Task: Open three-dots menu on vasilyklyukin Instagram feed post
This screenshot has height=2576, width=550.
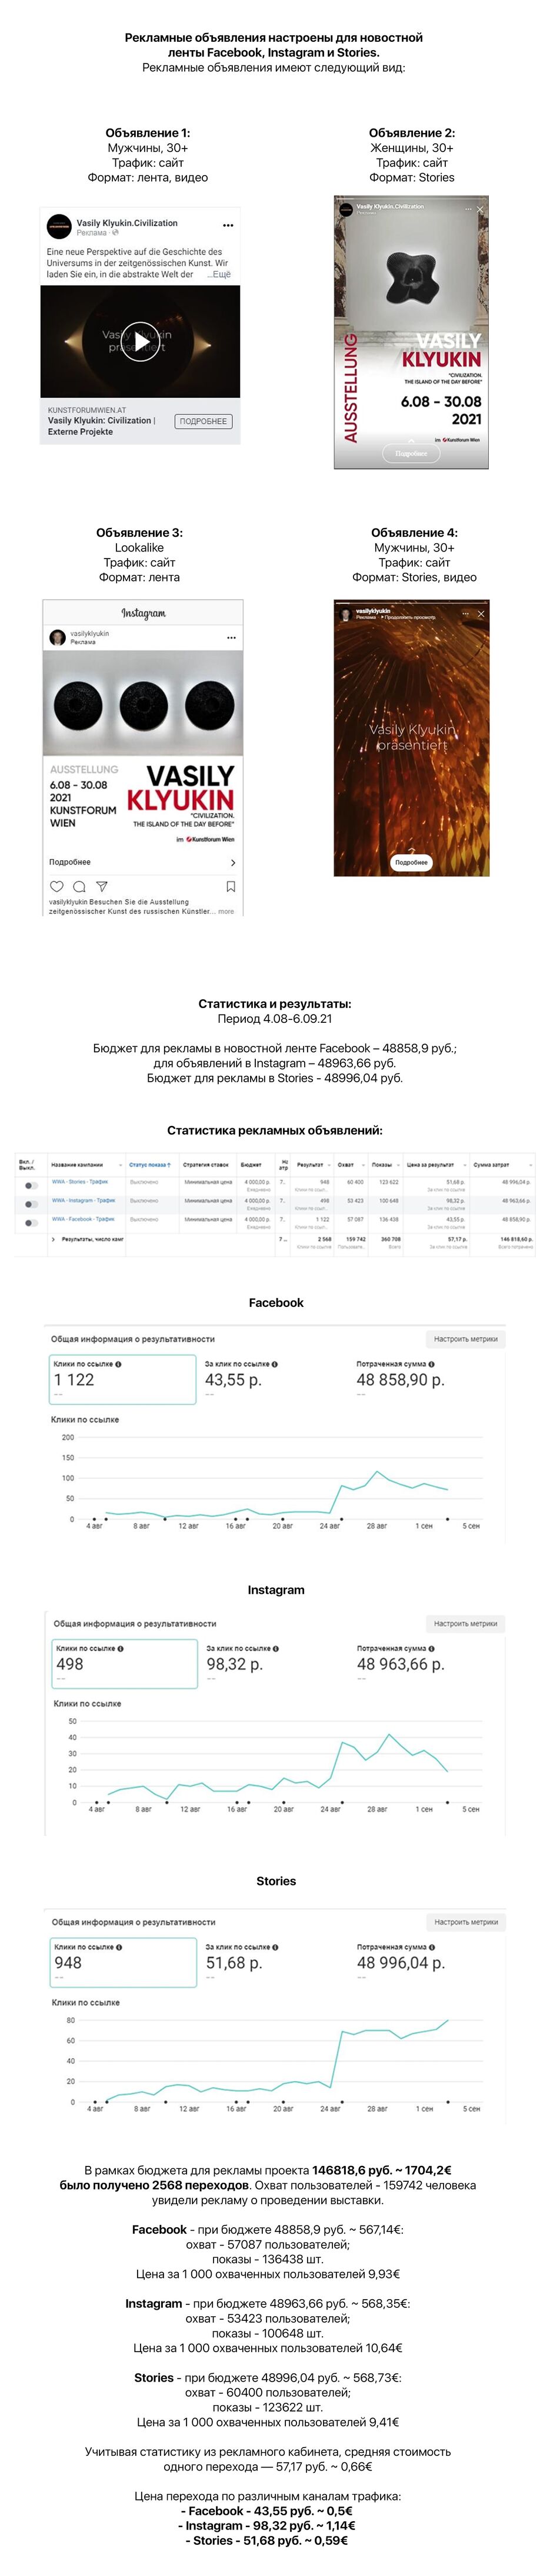Action: (232, 637)
